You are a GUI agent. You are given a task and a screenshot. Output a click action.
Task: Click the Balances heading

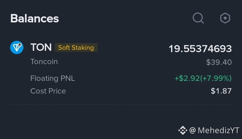coord(35,18)
